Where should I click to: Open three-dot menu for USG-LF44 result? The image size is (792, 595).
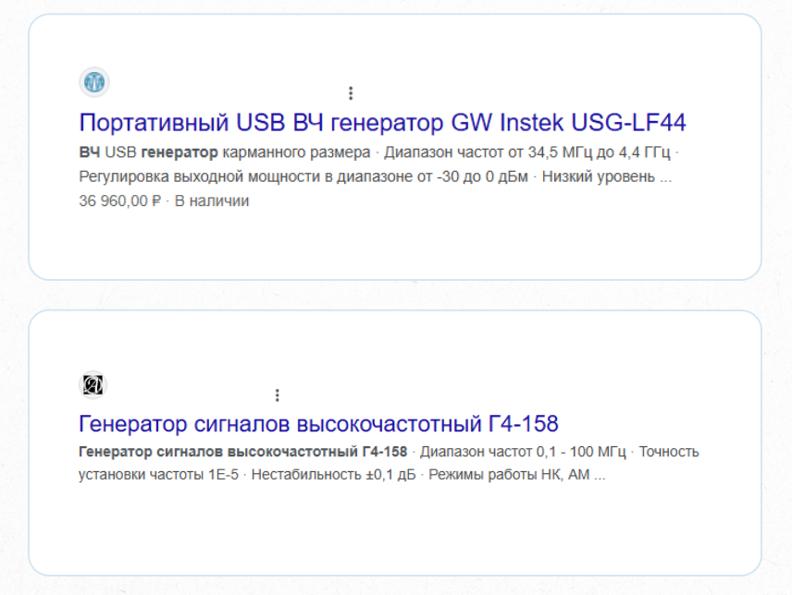[351, 93]
